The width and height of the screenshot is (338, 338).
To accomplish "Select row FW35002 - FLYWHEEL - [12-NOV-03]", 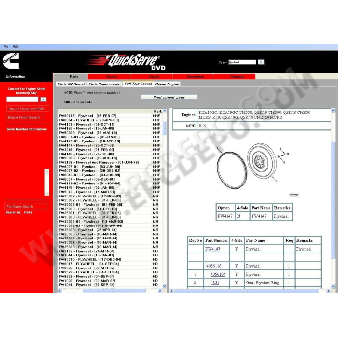I will [110, 196].
